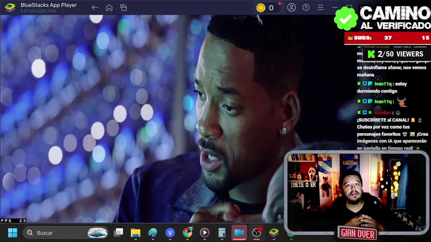Open BlueStacks icon on taskbar
The image size is (431, 242).
[x=274, y=233]
